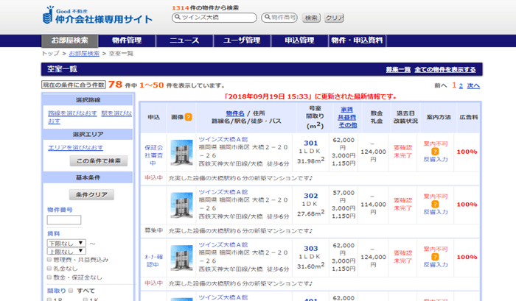Enable the 礼金なし checkbox
Image resolution: width=516 pixels, height=301 pixels.
click(x=49, y=269)
